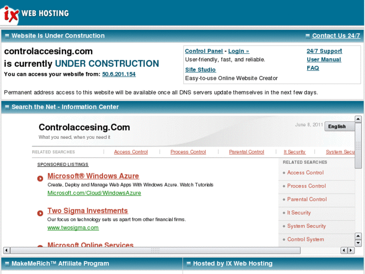The height and width of the screenshot is (274, 365).
Task: Choose Control System in sidebar related searches
Action: pyautogui.click(x=305, y=239)
